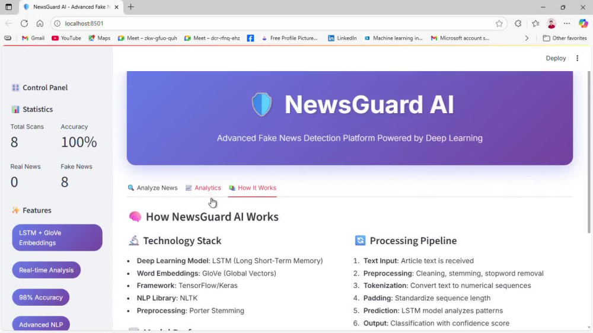Click the Real-time Analysis feature pill

(x=46, y=270)
